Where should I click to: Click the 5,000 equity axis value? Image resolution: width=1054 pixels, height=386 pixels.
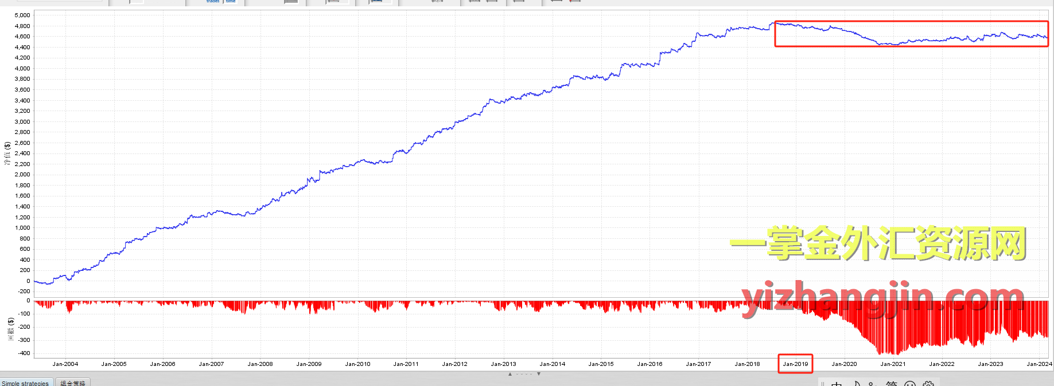(23, 15)
